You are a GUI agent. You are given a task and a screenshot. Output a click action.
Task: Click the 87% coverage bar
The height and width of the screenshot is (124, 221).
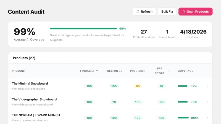[x=183, y=86]
